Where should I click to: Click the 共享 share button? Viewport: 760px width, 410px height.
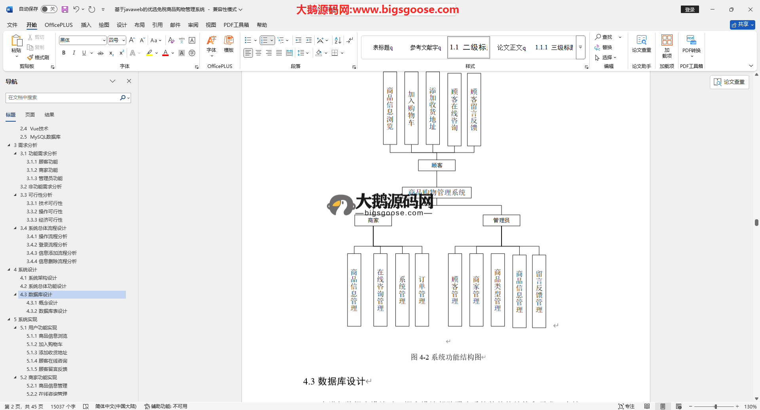tap(742, 24)
